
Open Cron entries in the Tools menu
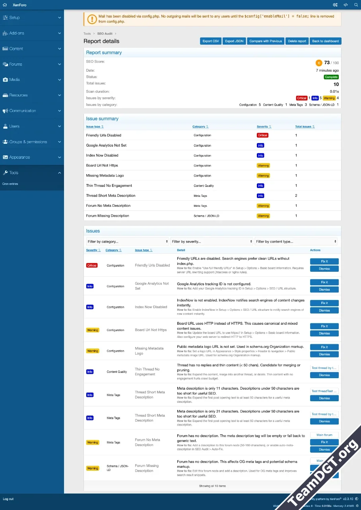(x=10, y=184)
